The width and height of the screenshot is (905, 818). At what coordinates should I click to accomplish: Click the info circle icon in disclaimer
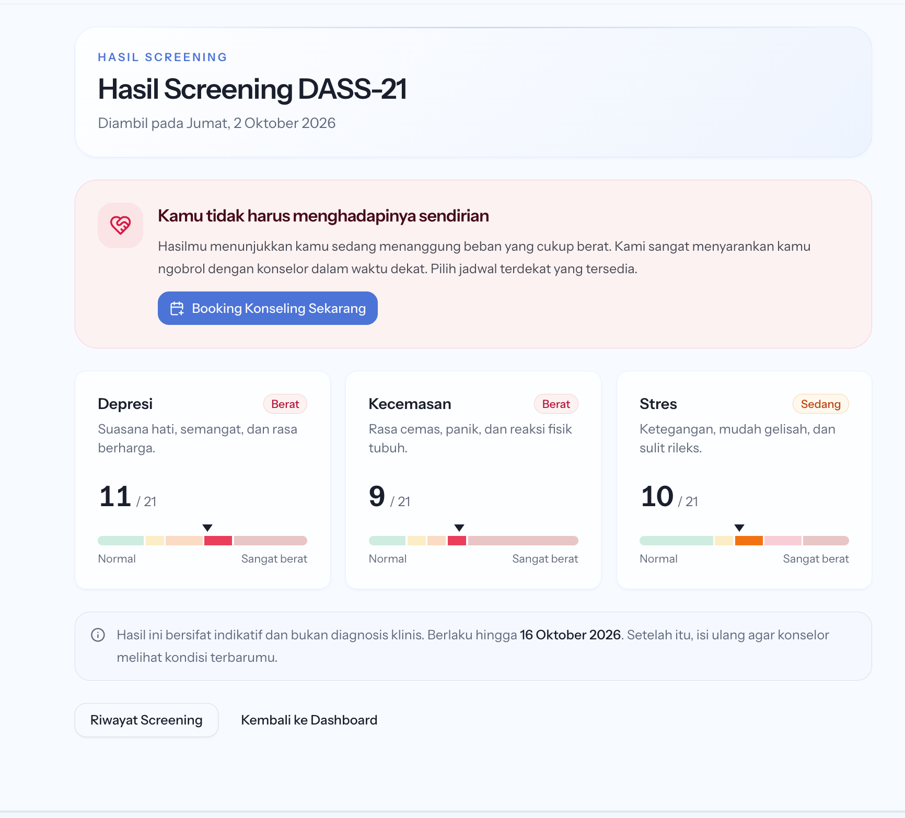pyautogui.click(x=98, y=635)
